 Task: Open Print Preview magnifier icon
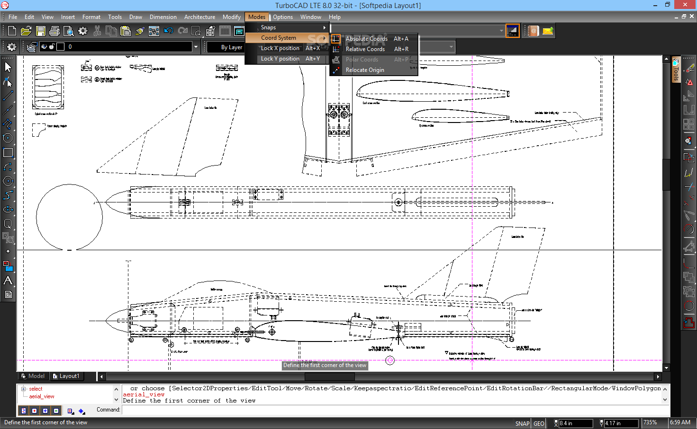coord(69,31)
